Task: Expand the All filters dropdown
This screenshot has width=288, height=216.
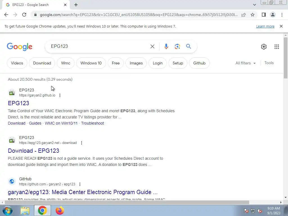Action: 245,63
